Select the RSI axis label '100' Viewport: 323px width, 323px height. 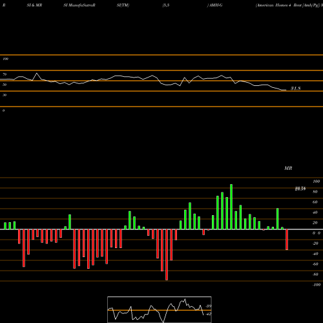pyautogui.click(x=5, y=59)
